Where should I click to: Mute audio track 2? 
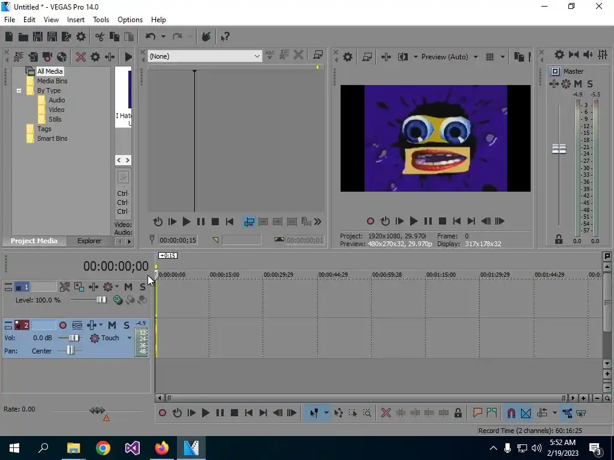112,325
